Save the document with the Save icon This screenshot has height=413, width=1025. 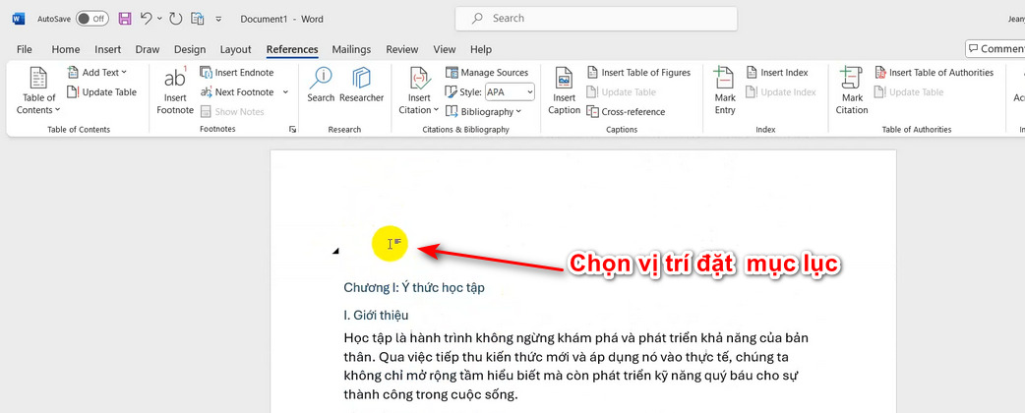125,19
